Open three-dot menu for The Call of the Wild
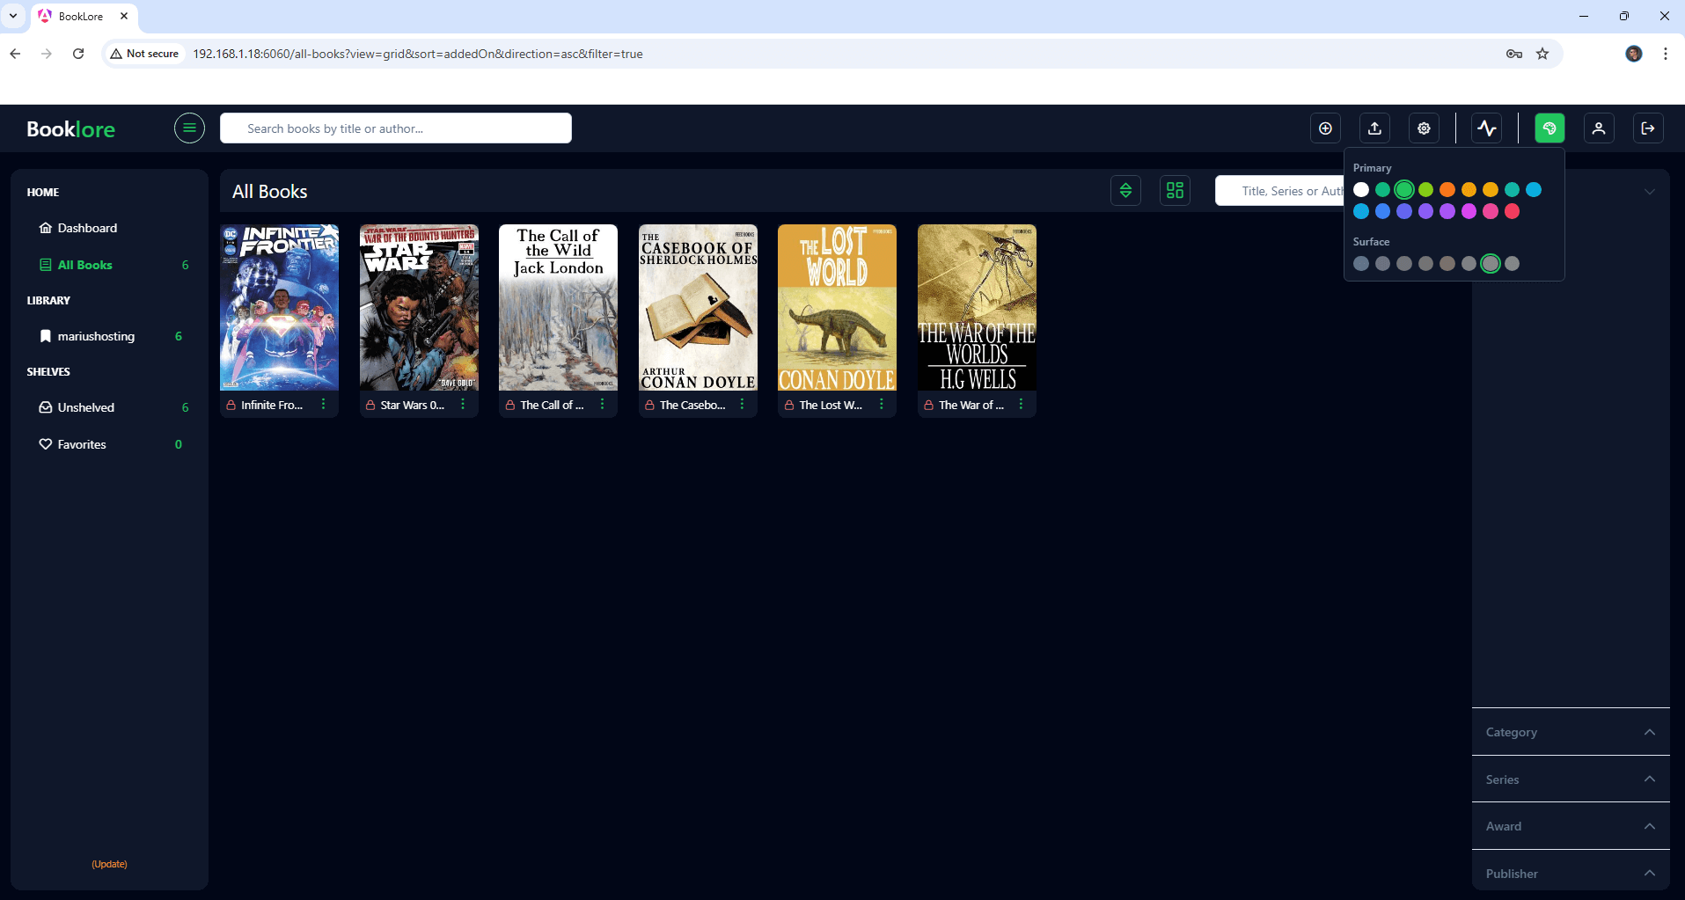Viewport: 1685px width, 900px height. (x=603, y=404)
